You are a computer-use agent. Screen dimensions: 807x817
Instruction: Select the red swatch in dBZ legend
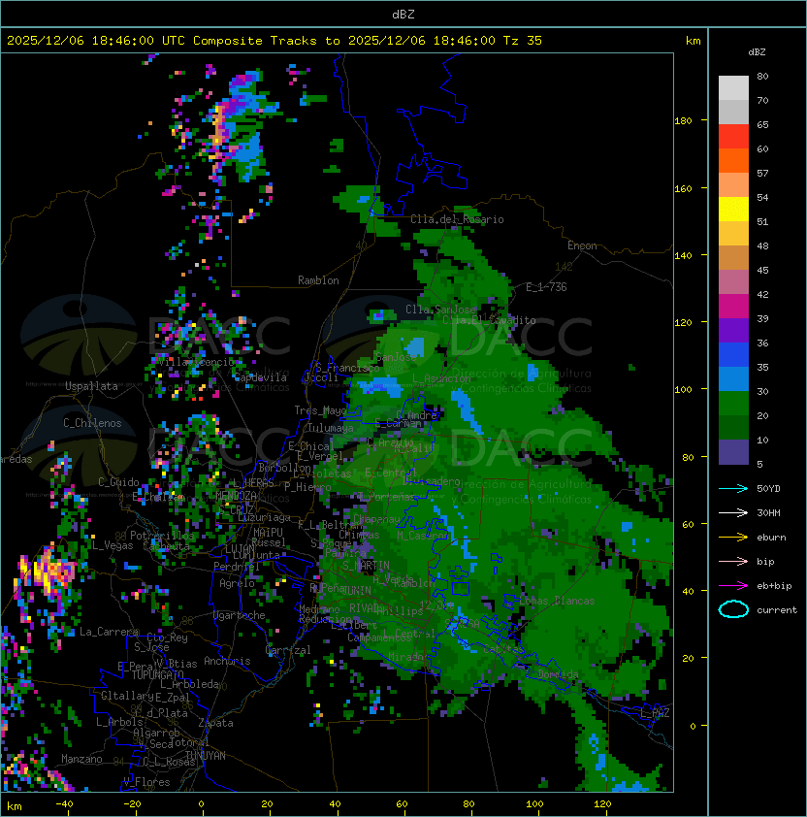pos(733,137)
